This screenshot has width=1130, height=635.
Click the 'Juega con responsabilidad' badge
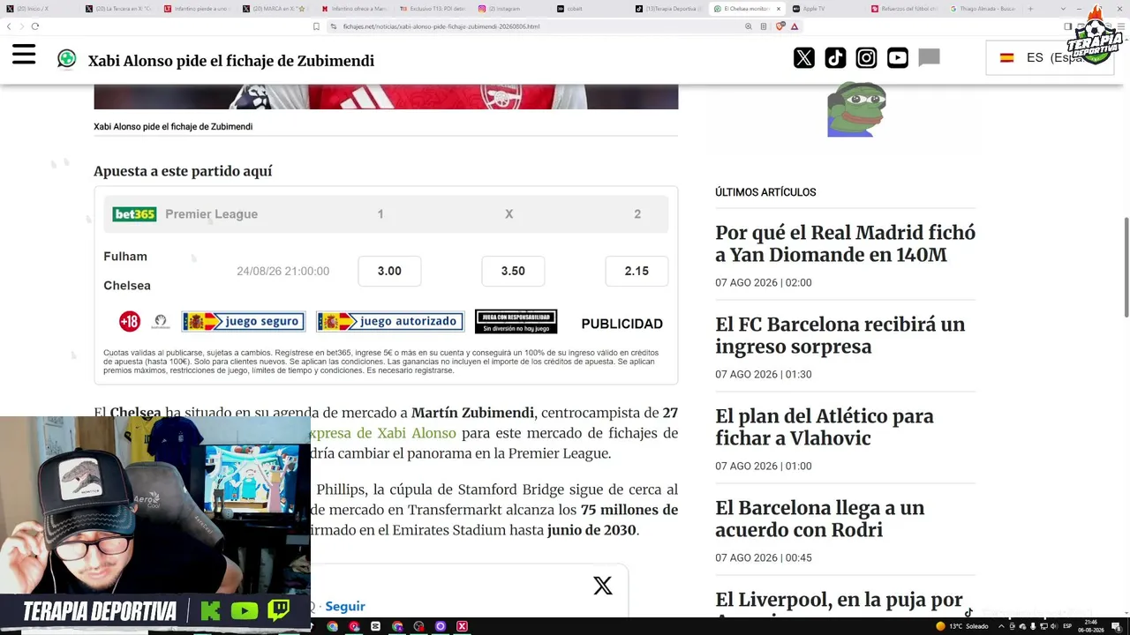coord(516,322)
